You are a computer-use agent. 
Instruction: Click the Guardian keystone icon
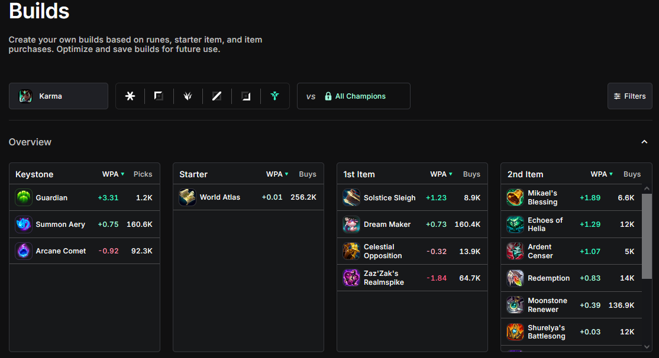(x=24, y=198)
